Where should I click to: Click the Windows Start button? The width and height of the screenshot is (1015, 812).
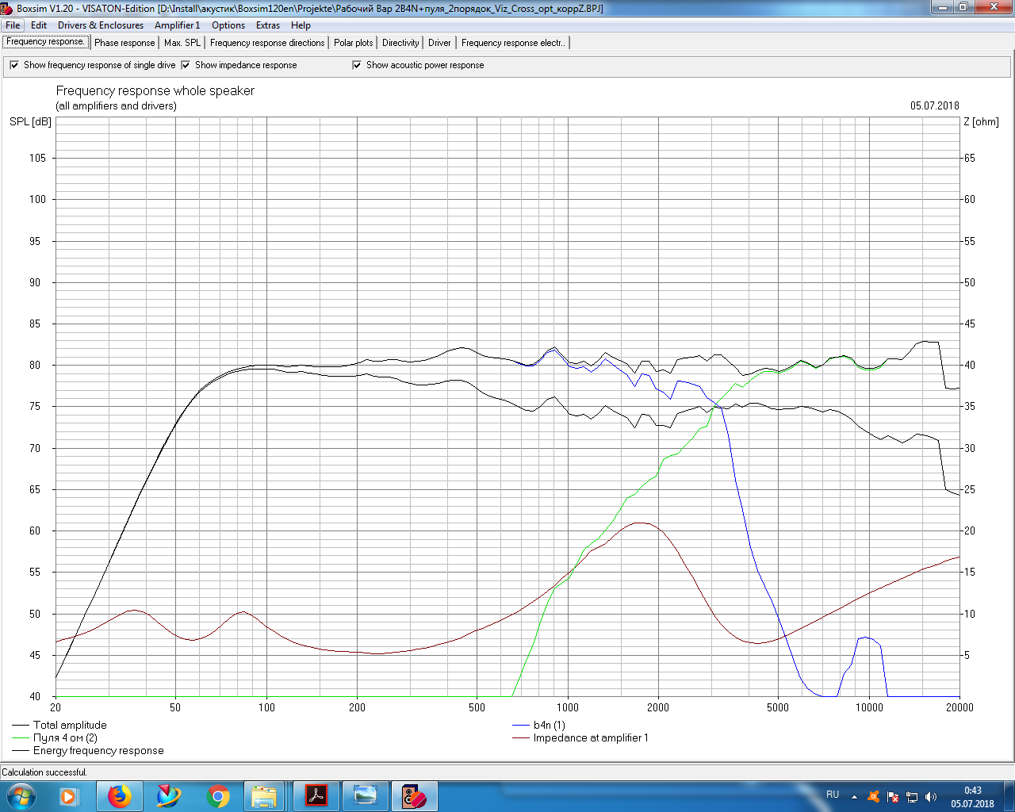(x=21, y=795)
